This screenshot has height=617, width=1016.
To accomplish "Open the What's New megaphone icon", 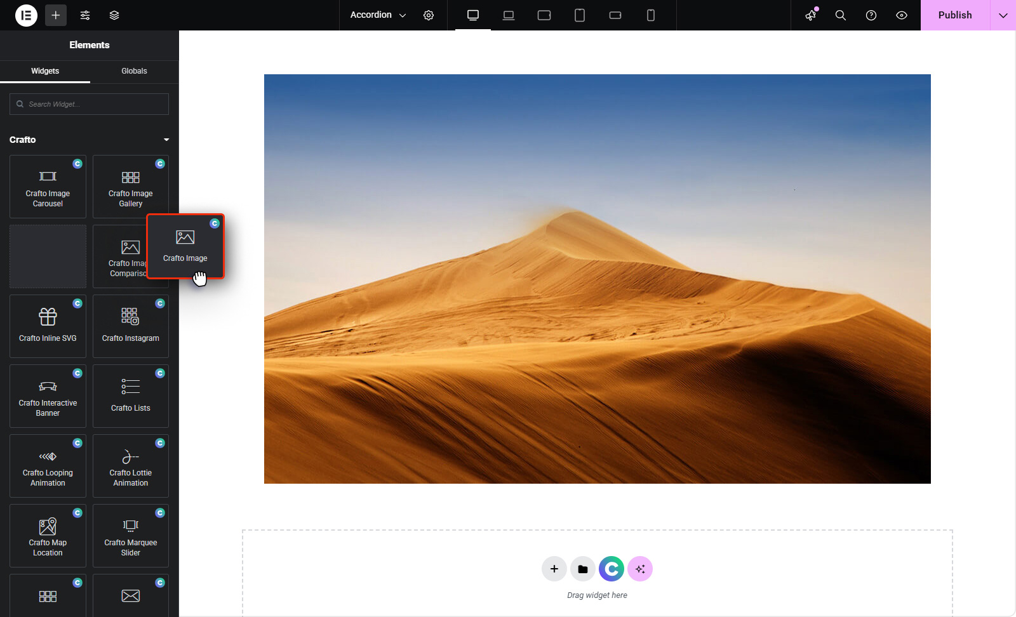I will [x=811, y=15].
